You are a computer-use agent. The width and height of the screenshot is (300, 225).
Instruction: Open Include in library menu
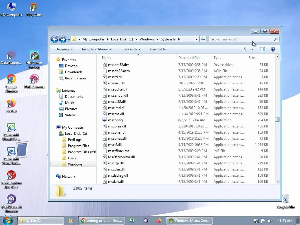tap(97, 49)
